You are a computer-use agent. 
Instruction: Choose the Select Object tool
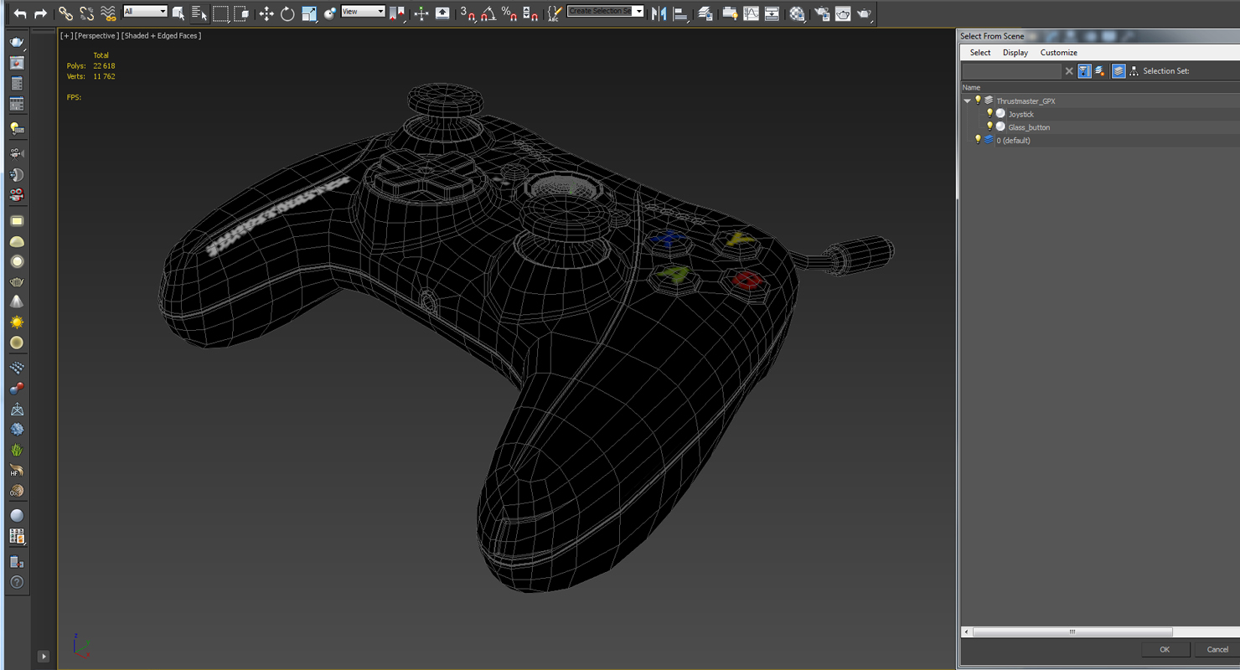178,13
